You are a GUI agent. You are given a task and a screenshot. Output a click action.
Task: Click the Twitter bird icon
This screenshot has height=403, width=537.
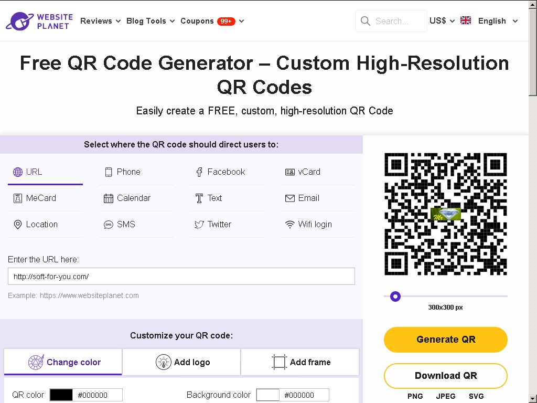199,225
